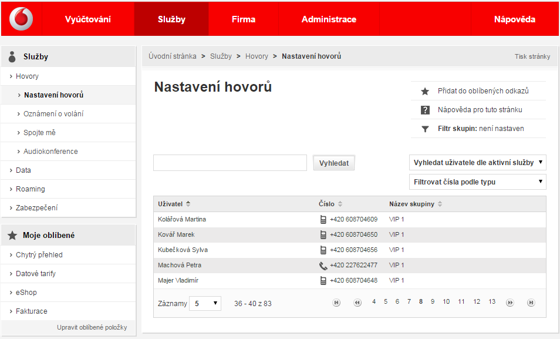The height and width of the screenshot is (339, 560).
Task: Click mobile phone icon for Kolářová Martina
Action: click(323, 220)
